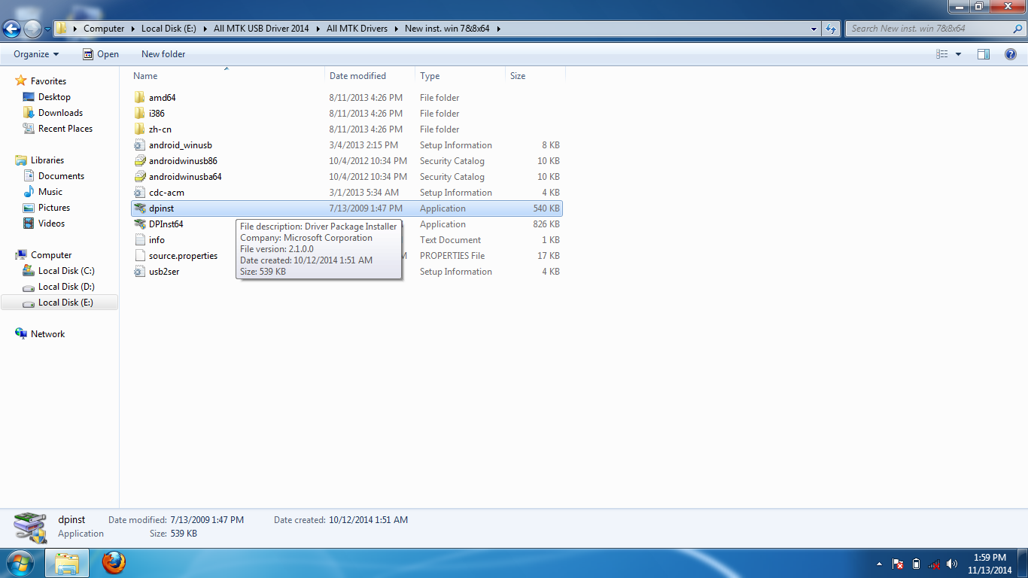Viewport: 1028px width, 578px height.
Task: Show hidden tray icons arrow
Action: [879, 564]
